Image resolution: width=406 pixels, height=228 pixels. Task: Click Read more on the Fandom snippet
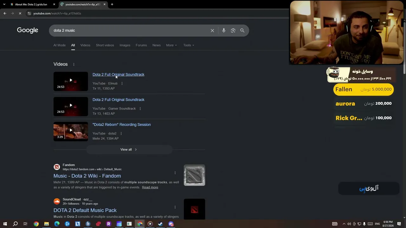click(x=150, y=187)
